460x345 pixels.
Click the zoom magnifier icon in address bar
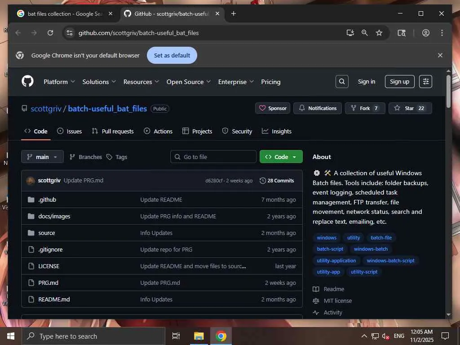coord(365,33)
